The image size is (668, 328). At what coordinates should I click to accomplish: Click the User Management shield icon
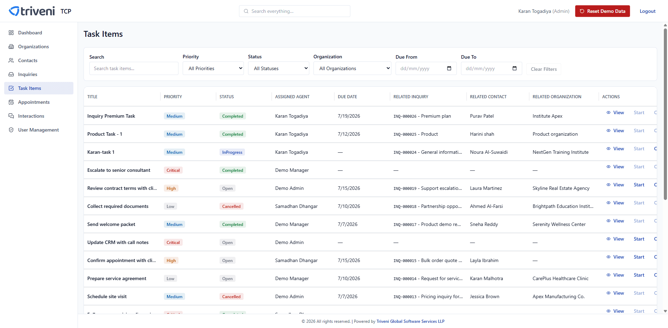pos(11,130)
